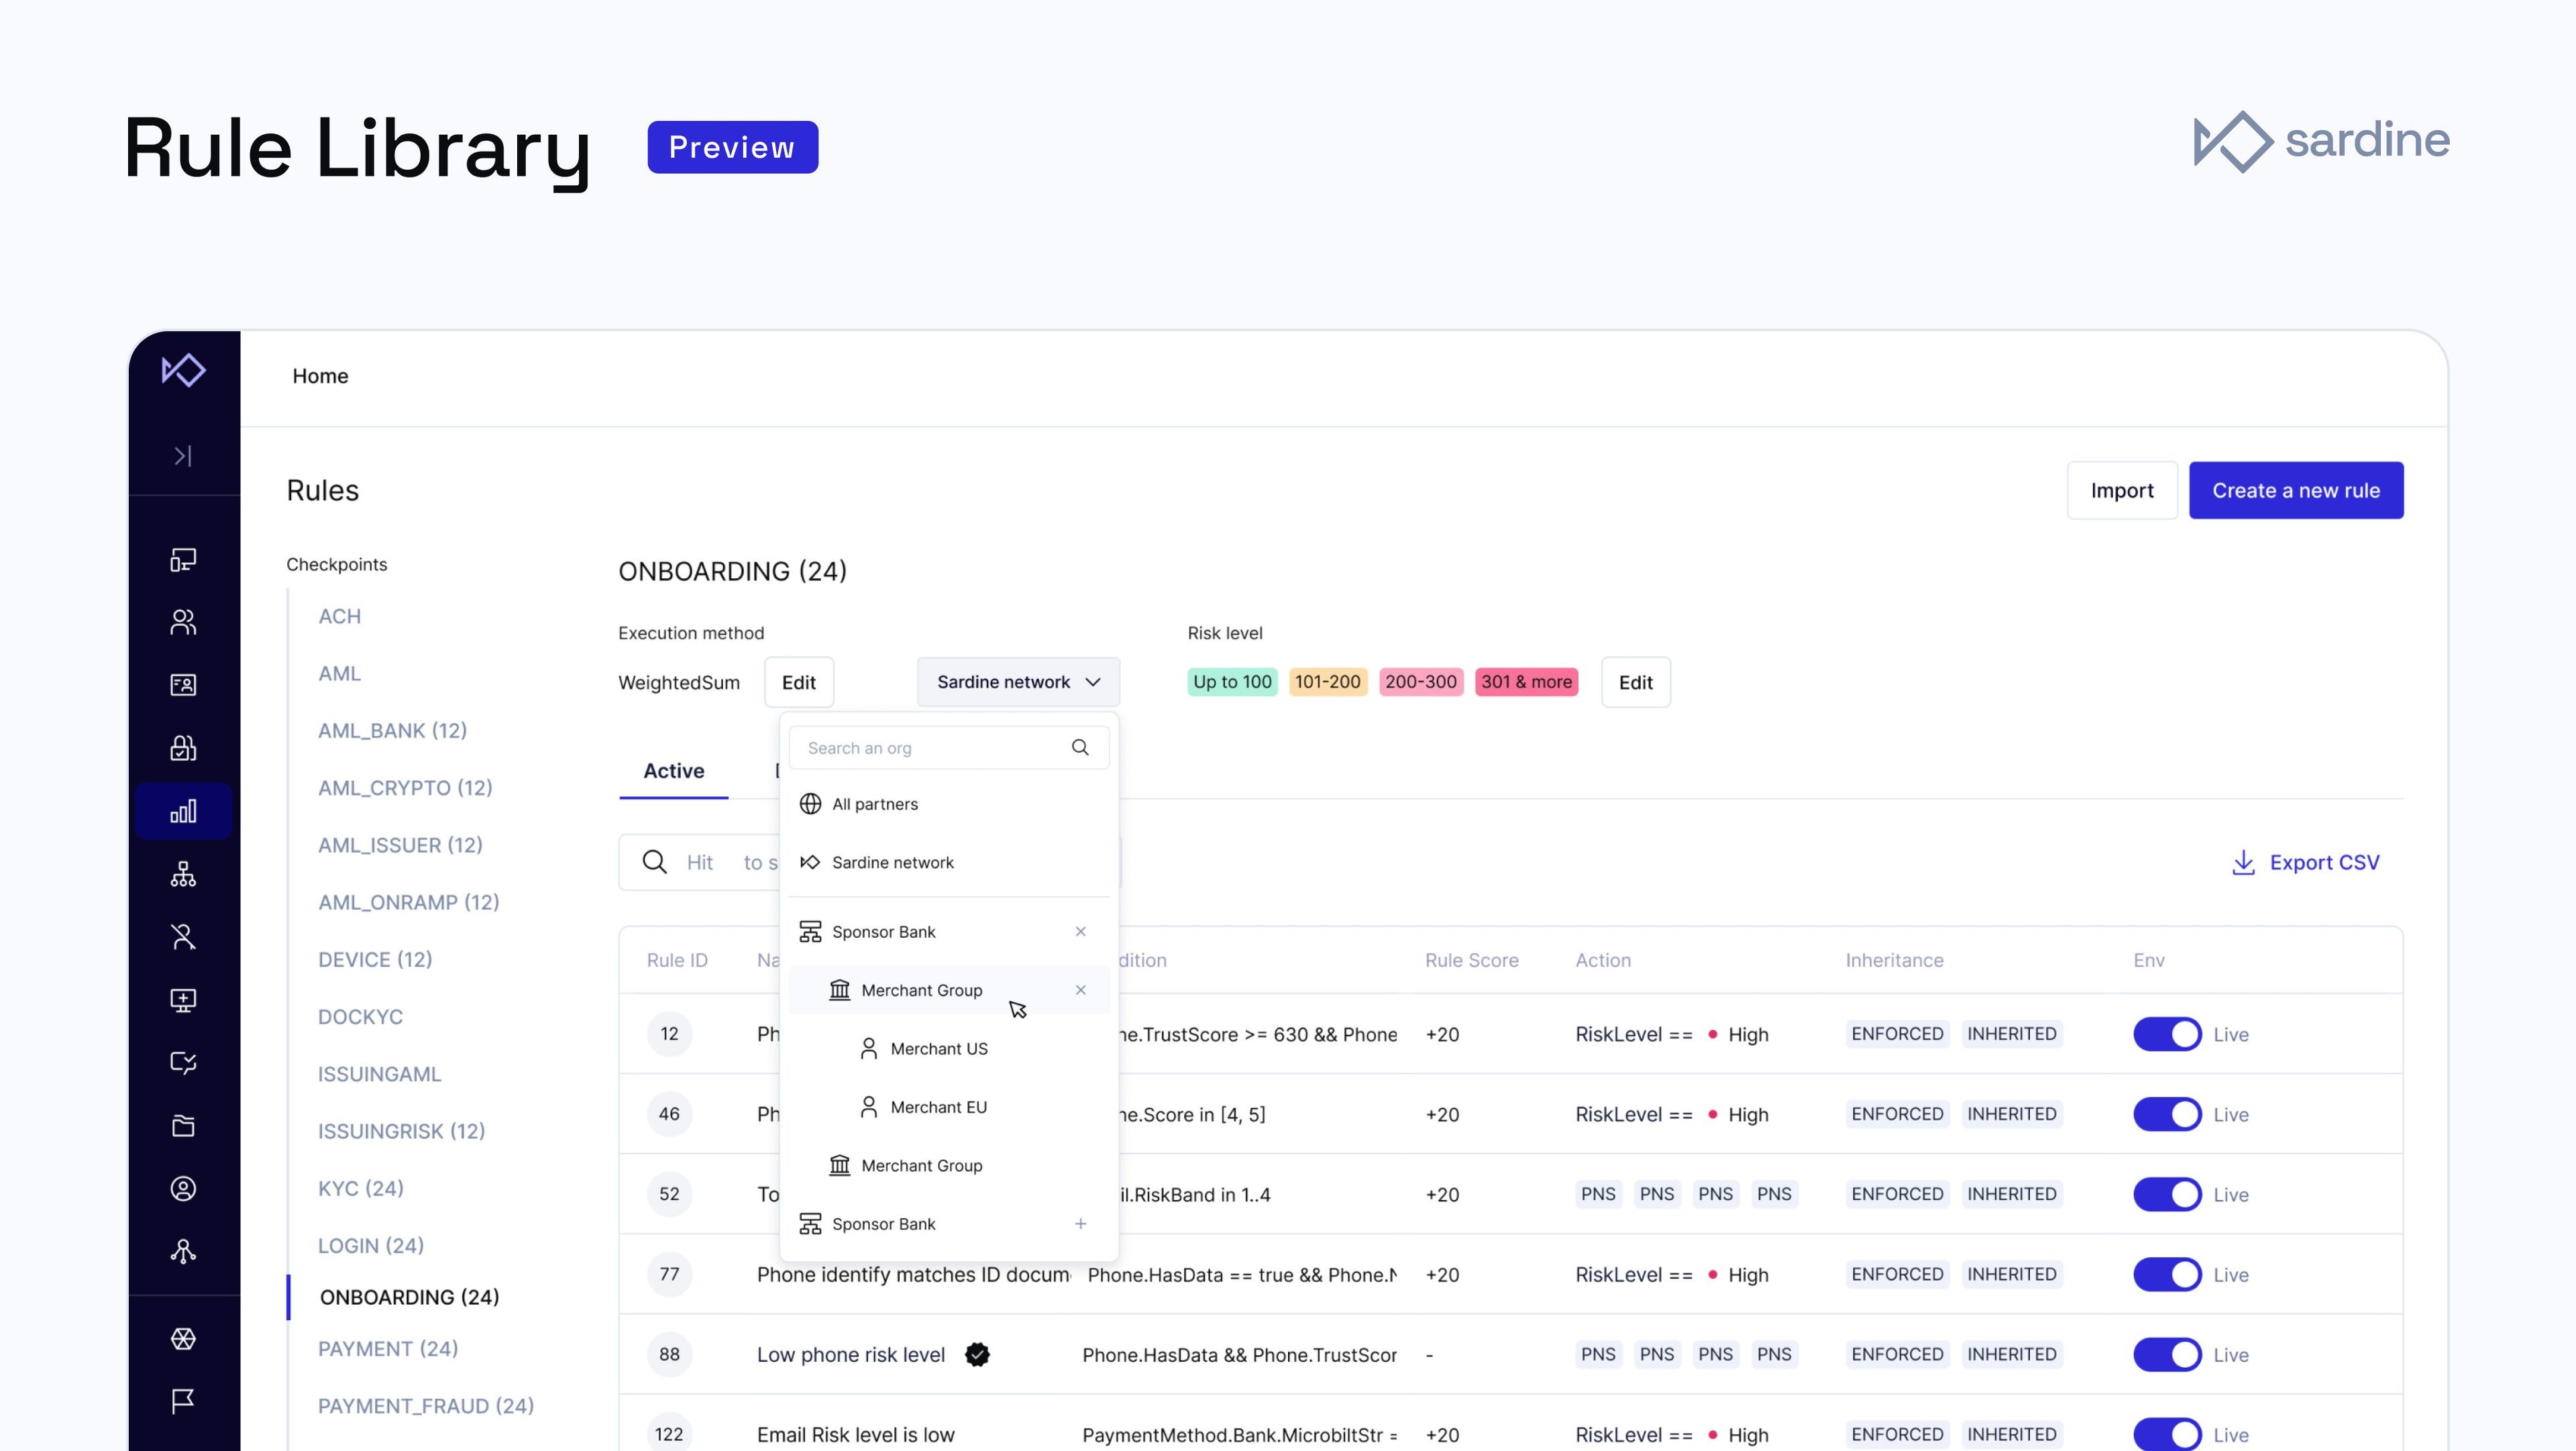Select the AML_CRYPTO (12) checkpoint
2576x1451 pixels.
pos(405,788)
